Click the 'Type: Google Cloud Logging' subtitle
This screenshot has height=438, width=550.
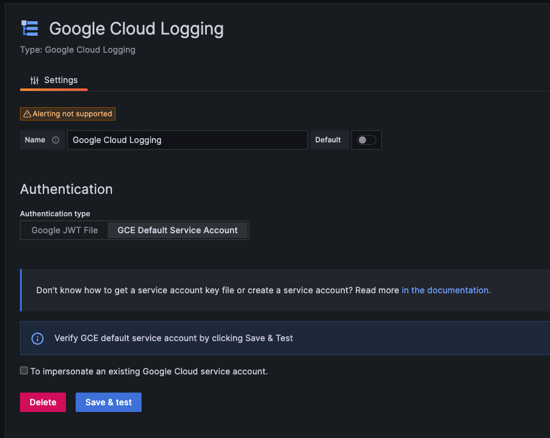pyautogui.click(x=77, y=50)
